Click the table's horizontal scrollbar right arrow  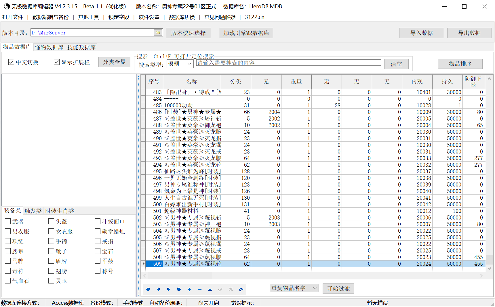481,276
